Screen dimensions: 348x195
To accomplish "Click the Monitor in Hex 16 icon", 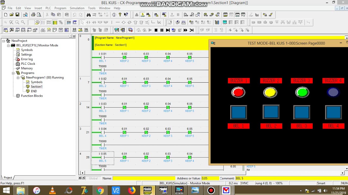I will click(86, 30).
